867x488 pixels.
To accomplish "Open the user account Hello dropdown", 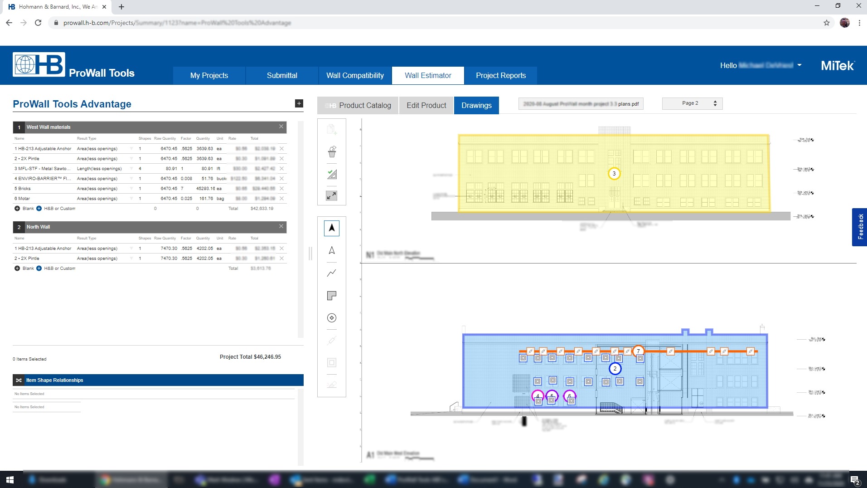I will (761, 65).
